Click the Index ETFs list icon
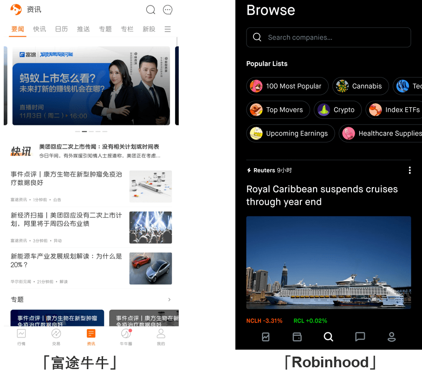This screenshot has width=422, height=371. 375,110
